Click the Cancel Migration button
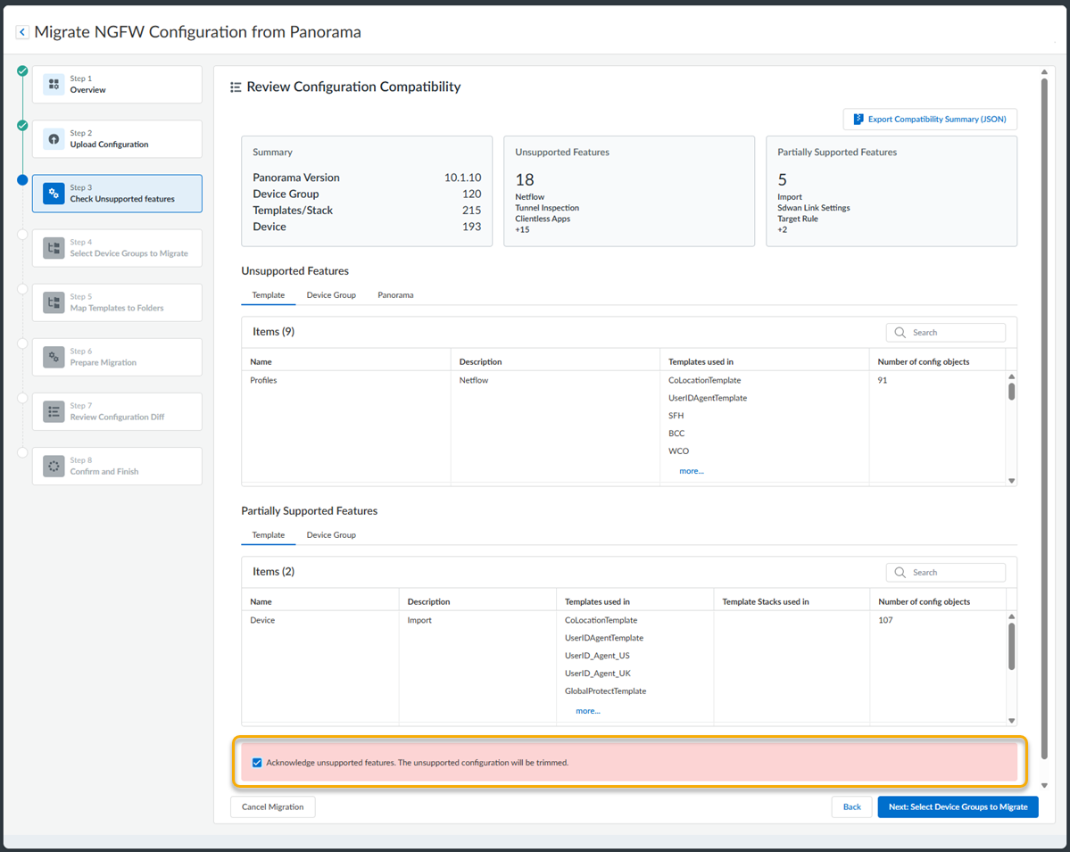Image resolution: width=1070 pixels, height=852 pixels. click(273, 807)
